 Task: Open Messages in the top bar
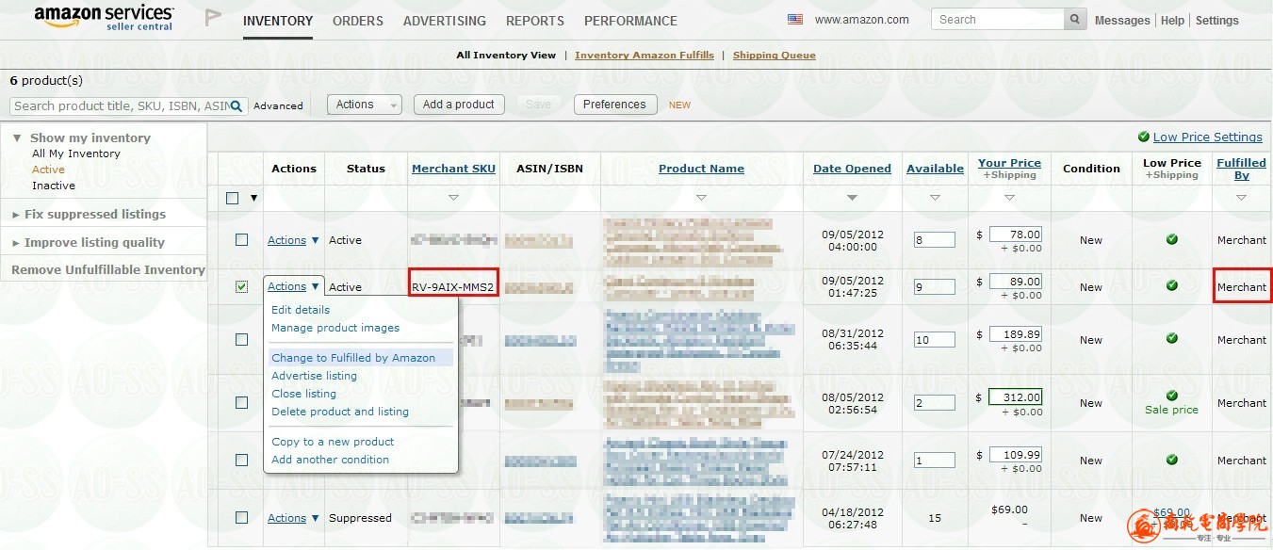(x=1122, y=20)
